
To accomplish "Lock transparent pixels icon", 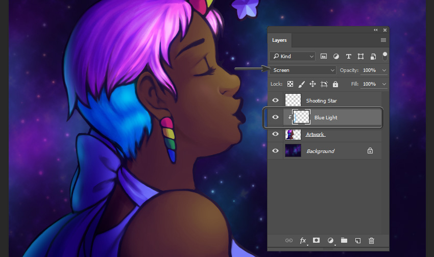I will (x=290, y=84).
